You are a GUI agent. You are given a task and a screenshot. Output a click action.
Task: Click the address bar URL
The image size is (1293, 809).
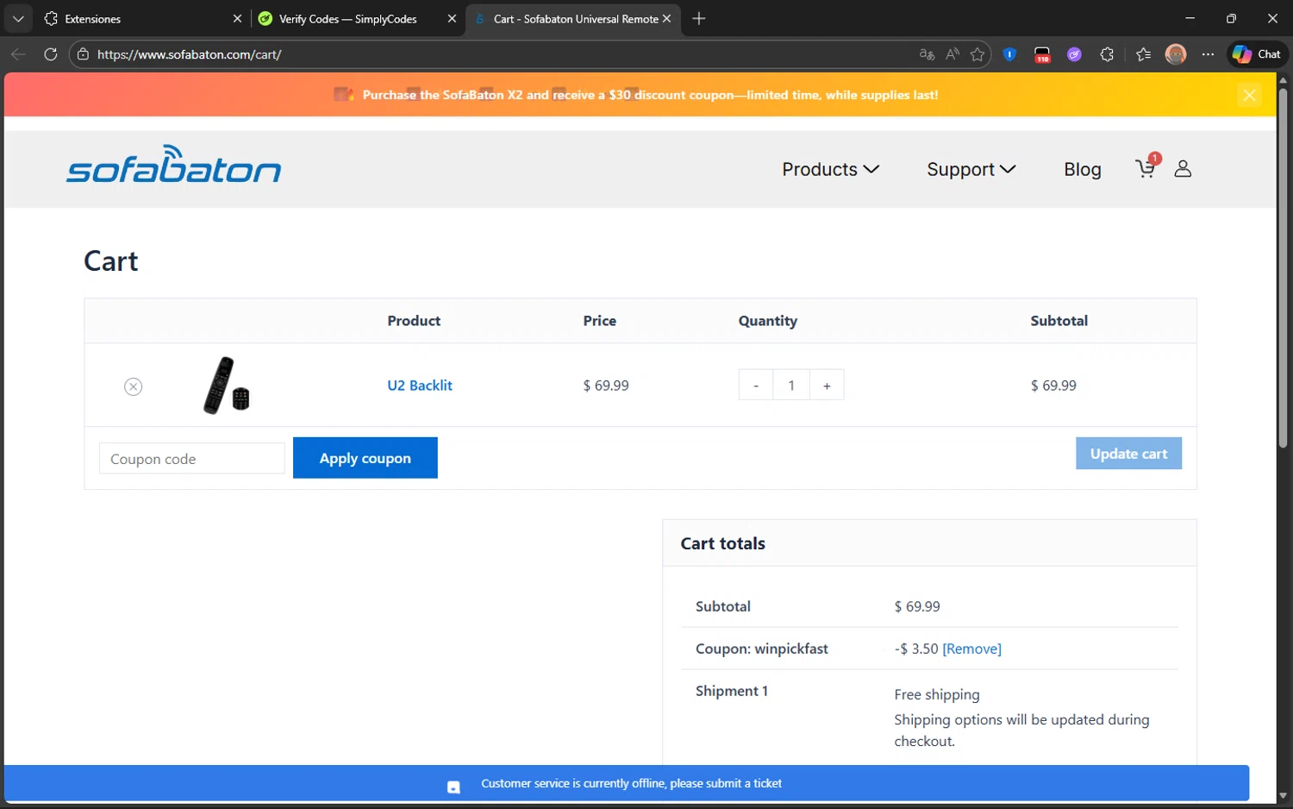[x=190, y=54]
